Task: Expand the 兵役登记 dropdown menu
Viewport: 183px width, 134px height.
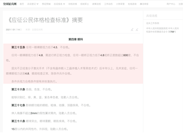Action: coord(33,4)
